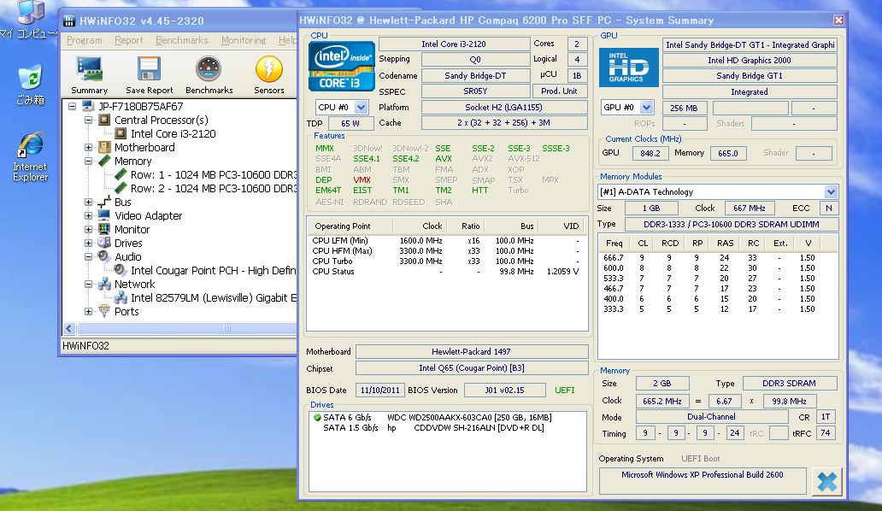This screenshot has height=511, width=882.
Task: Click the Intel Core i3 logo
Action: (x=342, y=67)
